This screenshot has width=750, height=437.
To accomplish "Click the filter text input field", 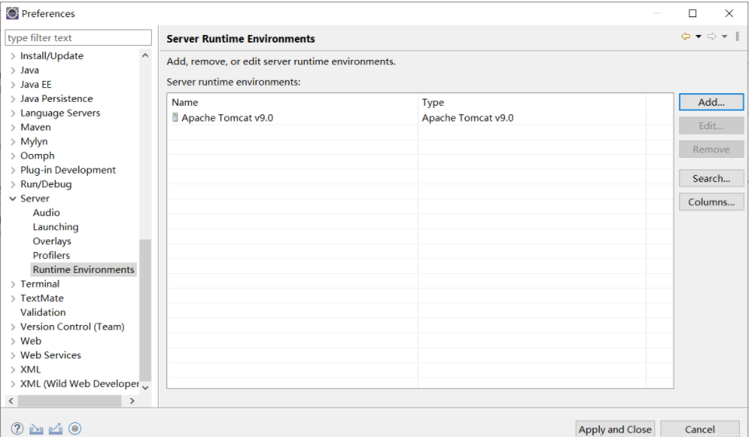I will 78,37.
